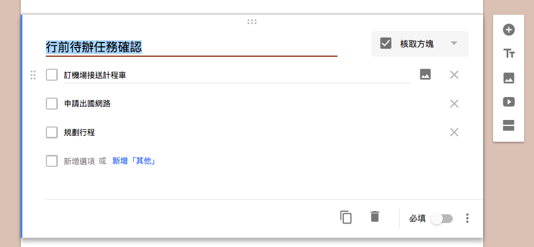This screenshot has height=247, width=534.
Task: Check the 訂機場接送計程車 checkbox
Action: click(52, 75)
